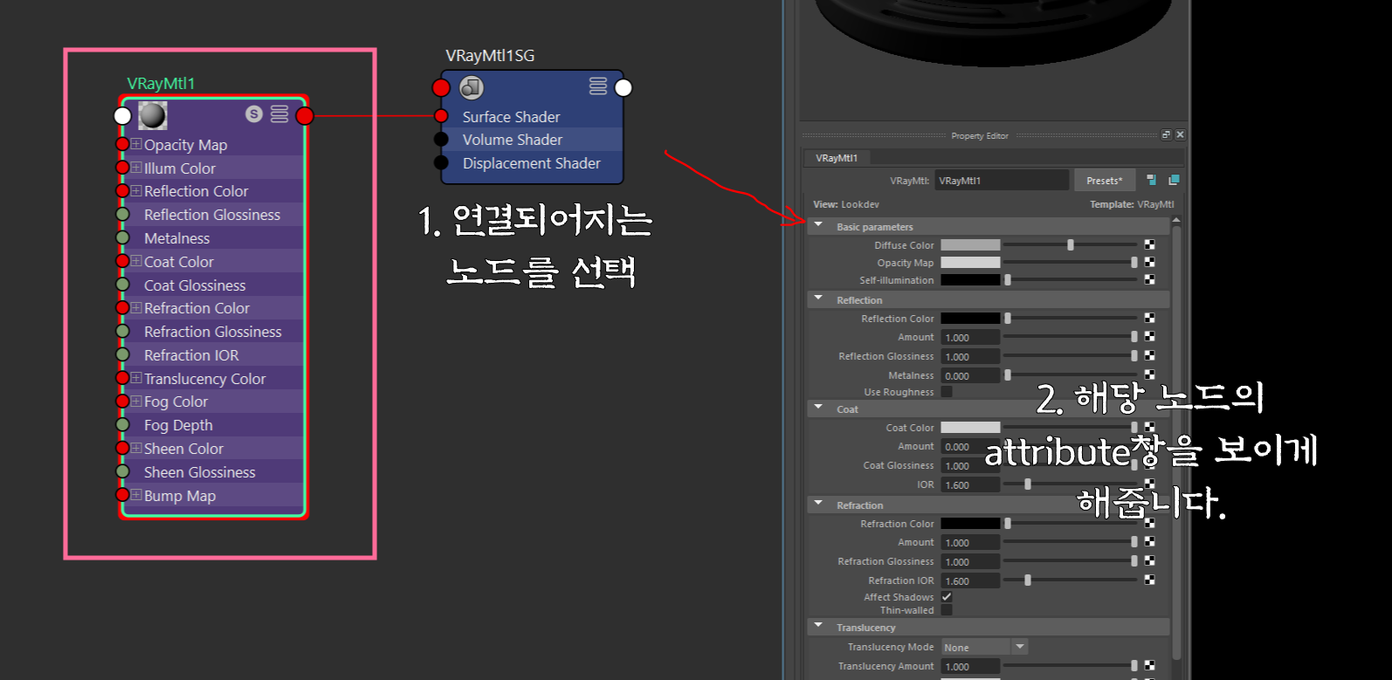This screenshot has width=1392, height=680.
Task: Click the Sheen Glossiness attribute row on node
Action: point(214,471)
